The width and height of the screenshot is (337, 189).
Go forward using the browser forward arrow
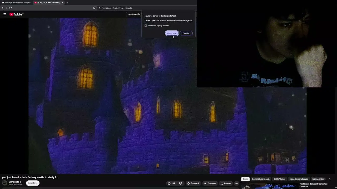(7, 8)
